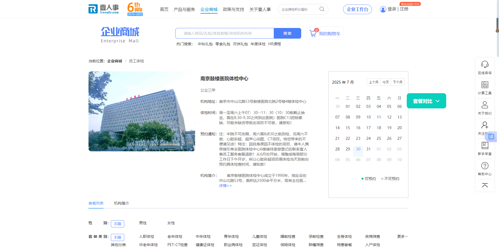Click the 新企业送210元 promo badge
Screen dimensions: 499x249
(410, 4)
